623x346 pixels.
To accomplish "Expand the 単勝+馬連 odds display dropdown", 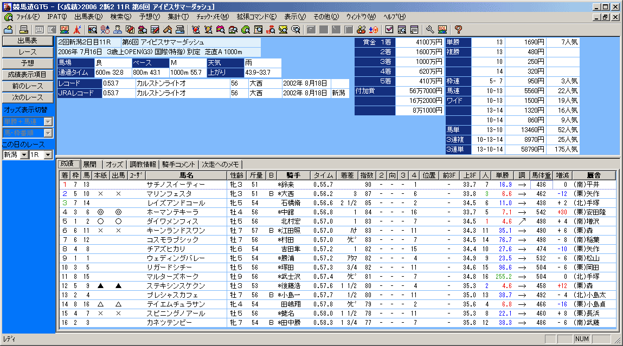I will tap(48, 122).
